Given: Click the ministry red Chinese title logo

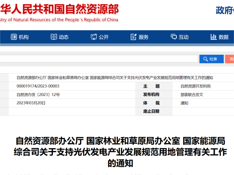Looking at the screenshot, I should 59,9.
